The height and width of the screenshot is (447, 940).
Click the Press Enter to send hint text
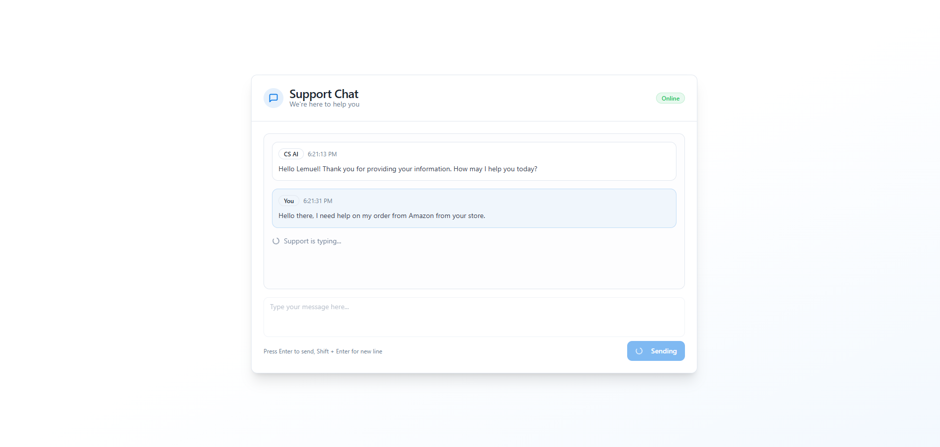click(323, 351)
